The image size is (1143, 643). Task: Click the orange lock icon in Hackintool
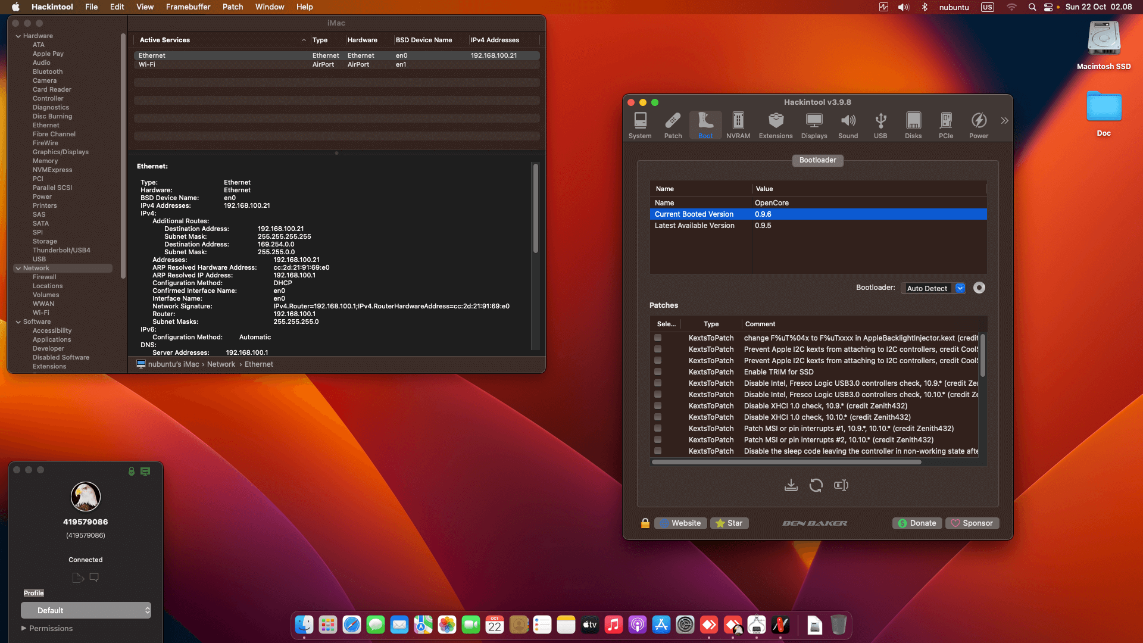(645, 523)
